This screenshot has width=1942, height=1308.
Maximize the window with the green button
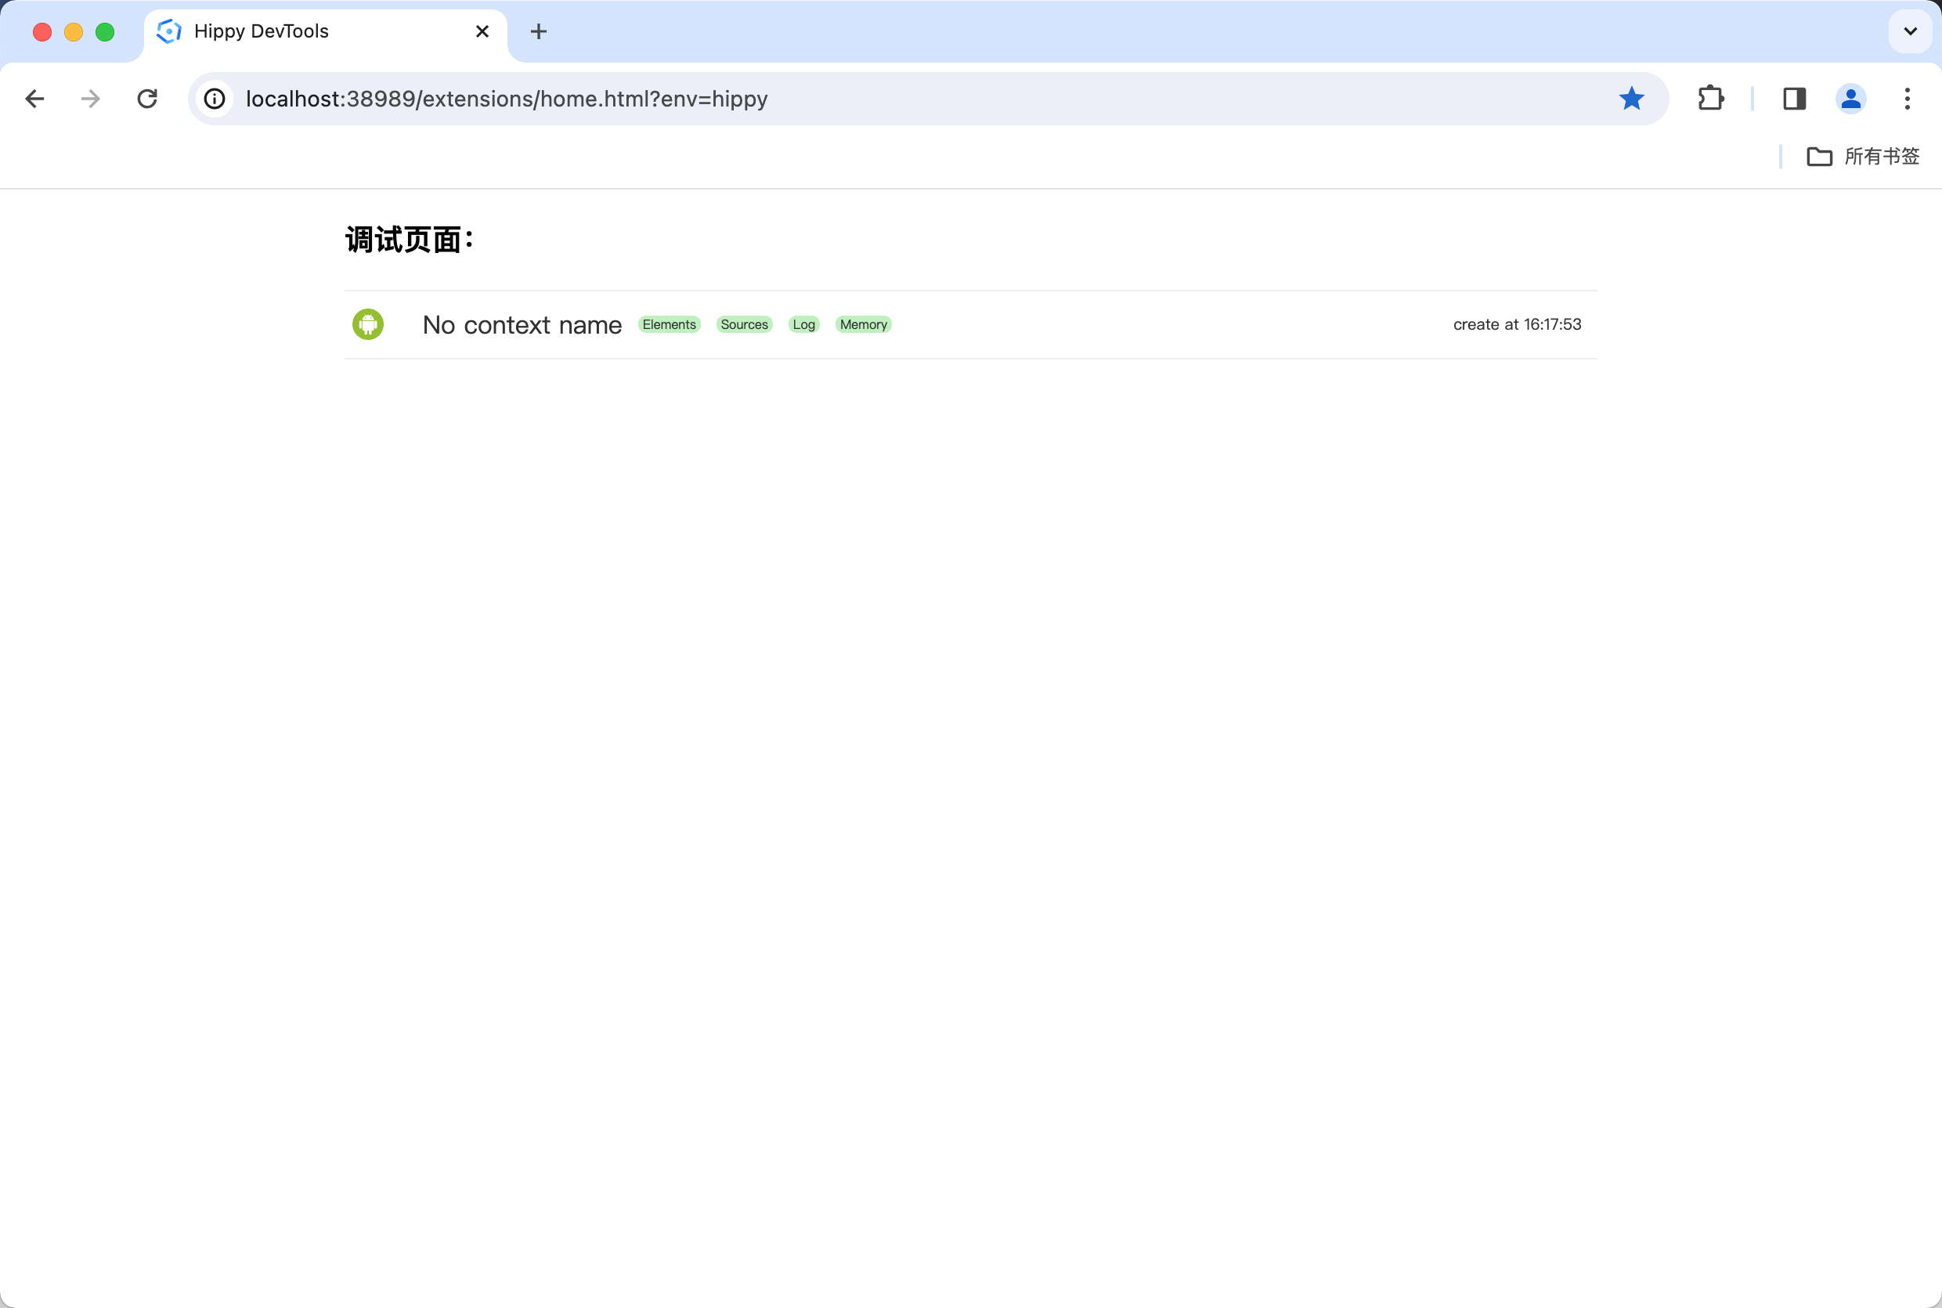[x=105, y=31]
